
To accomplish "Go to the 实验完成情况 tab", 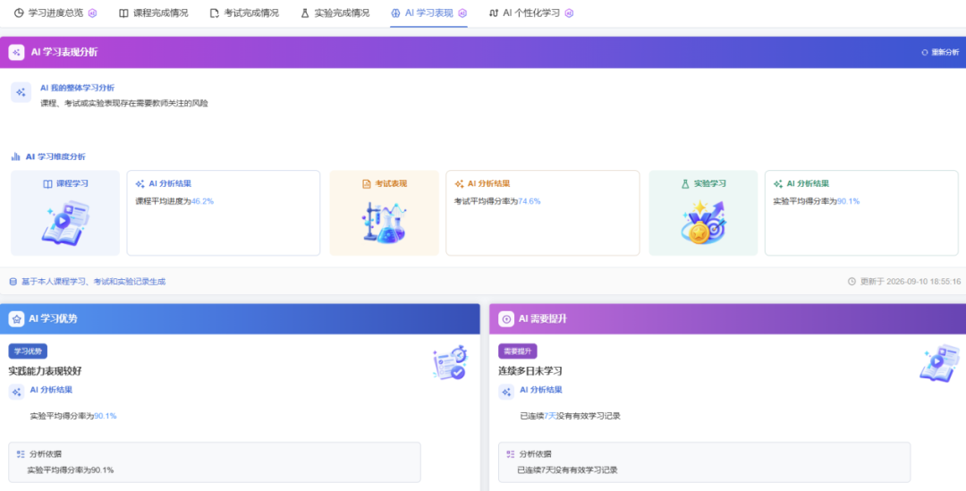I will [x=335, y=13].
